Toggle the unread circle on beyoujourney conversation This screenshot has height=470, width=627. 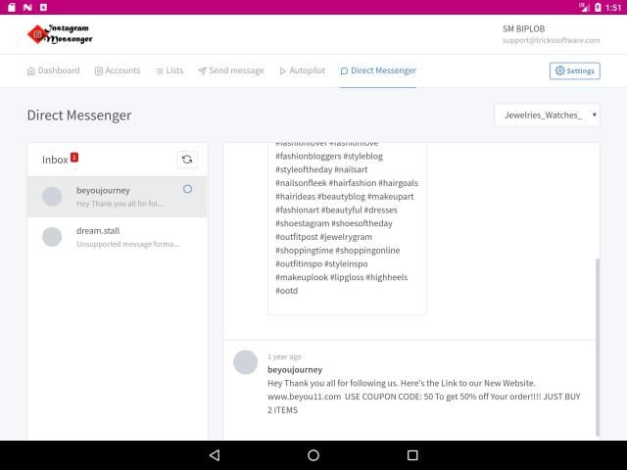click(187, 189)
